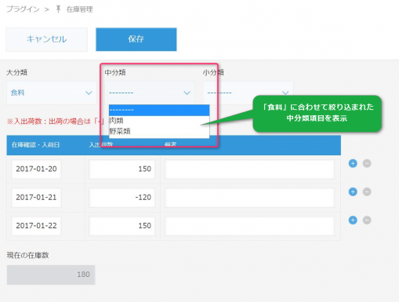Add row after 2017-01-21 entry
Screen dimensions: 399x302
(353, 191)
